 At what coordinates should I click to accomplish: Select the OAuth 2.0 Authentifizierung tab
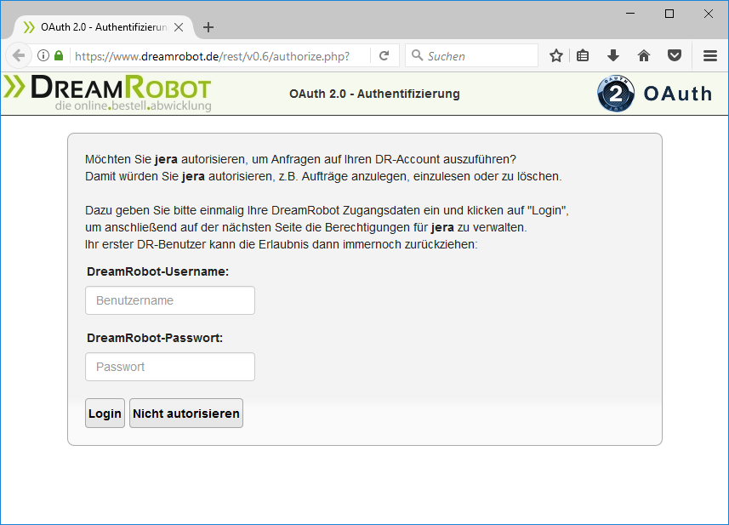pyautogui.click(x=98, y=27)
